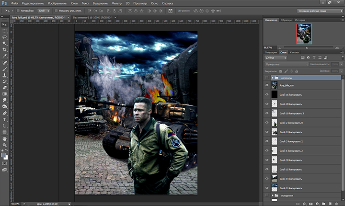Select the Zoom magnifier tool
Screen dimensions: 345x206
tap(5, 144)
